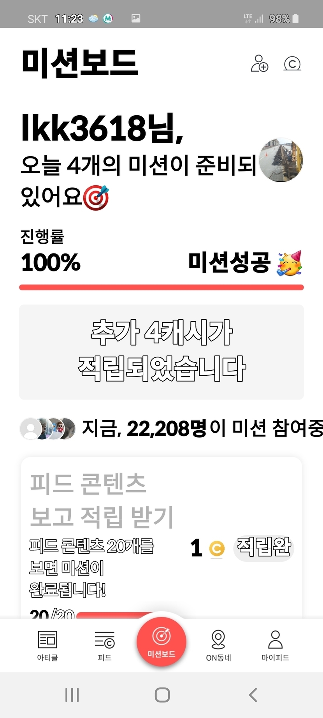Screen dimensions: 323x718
Task: Tap the 추가 4캐시가 적립되었습니다 banner
Action: (161, 352)
